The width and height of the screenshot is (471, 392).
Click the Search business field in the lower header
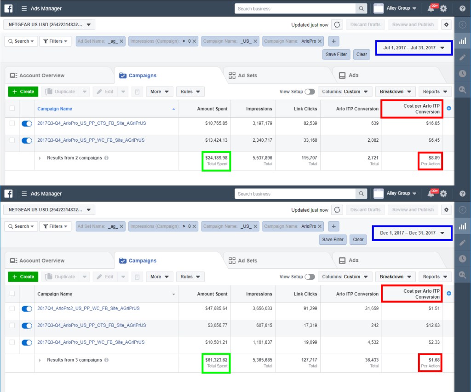[x=296, y=194]
